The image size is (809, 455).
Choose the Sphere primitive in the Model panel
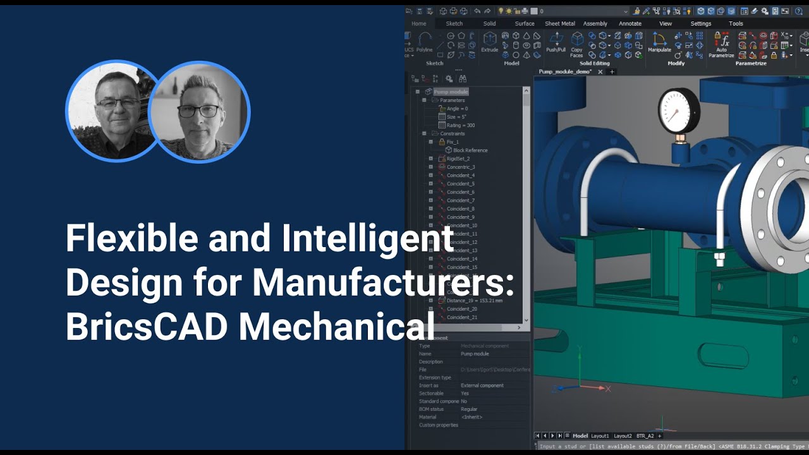tap(516, 54)
